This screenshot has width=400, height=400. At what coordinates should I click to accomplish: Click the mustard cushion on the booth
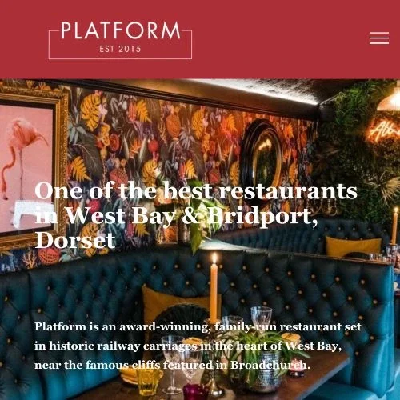coord(353,246)
